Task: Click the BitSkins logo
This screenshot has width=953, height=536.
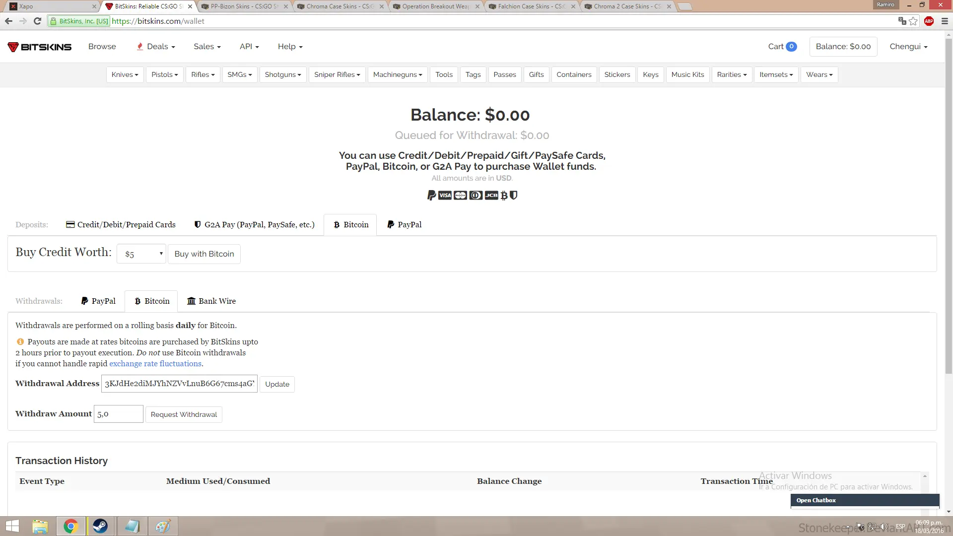Action: (40, 47)
